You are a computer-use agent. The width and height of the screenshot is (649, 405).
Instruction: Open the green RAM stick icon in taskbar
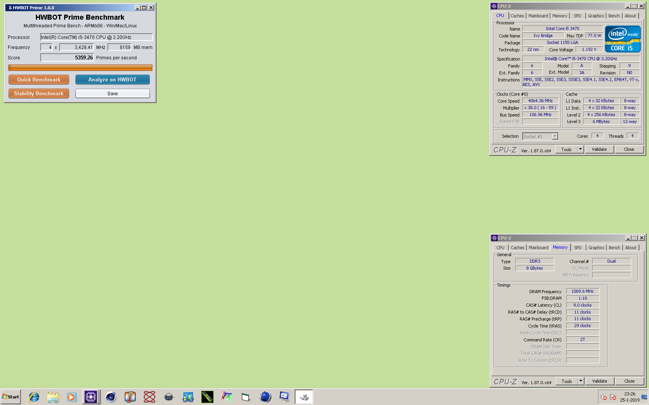click(207, 397)
